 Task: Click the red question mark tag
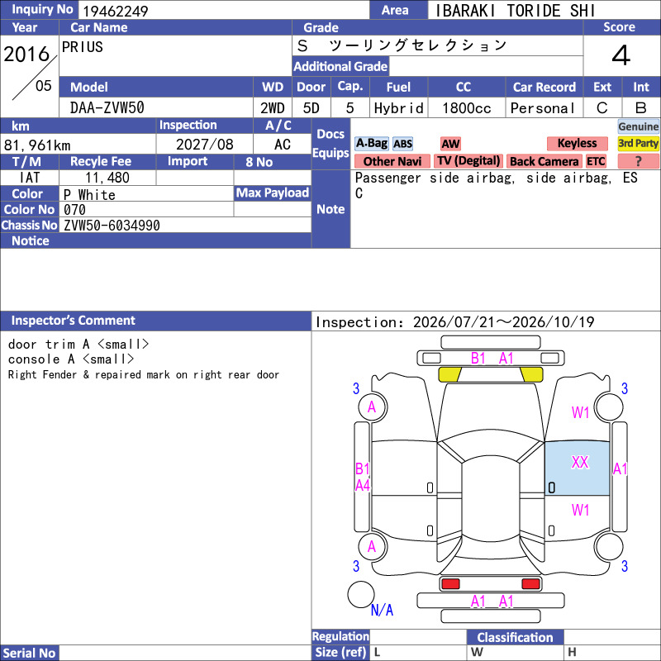pos(638,161)
